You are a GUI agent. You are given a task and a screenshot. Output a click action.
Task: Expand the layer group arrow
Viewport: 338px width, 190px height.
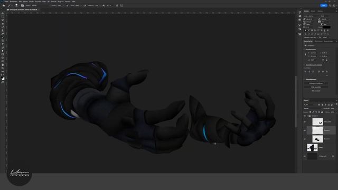(307, 116)
